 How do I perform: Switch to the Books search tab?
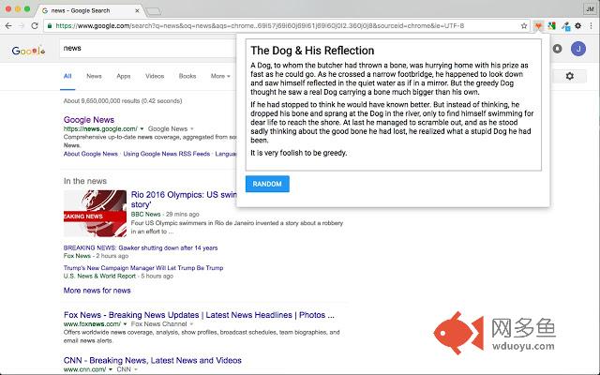pyautogui.click(x=187, y=76)
